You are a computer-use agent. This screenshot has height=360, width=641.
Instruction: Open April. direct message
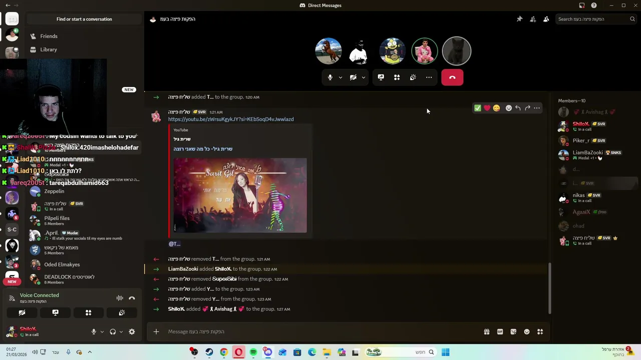[x=84, y=235]
